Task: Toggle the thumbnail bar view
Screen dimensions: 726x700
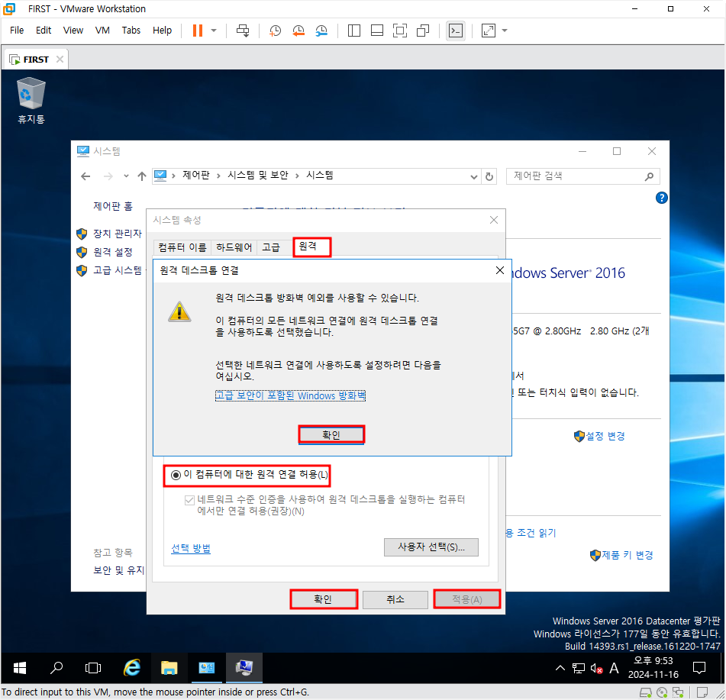Action: pyautogui.click(x=377, y=31)
